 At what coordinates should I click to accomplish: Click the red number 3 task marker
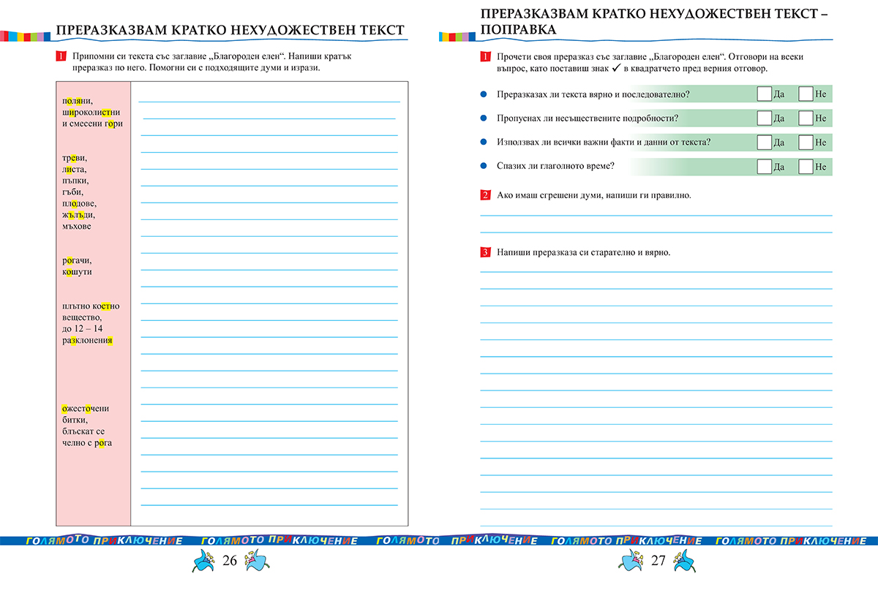[x=485, y=252]
